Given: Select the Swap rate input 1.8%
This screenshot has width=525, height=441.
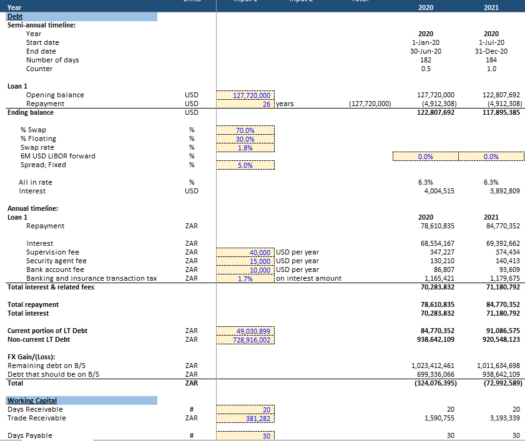Looking at the screenshot, I should point(245,148).
